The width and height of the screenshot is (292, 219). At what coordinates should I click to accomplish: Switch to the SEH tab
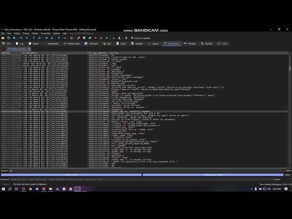[107, 44]
